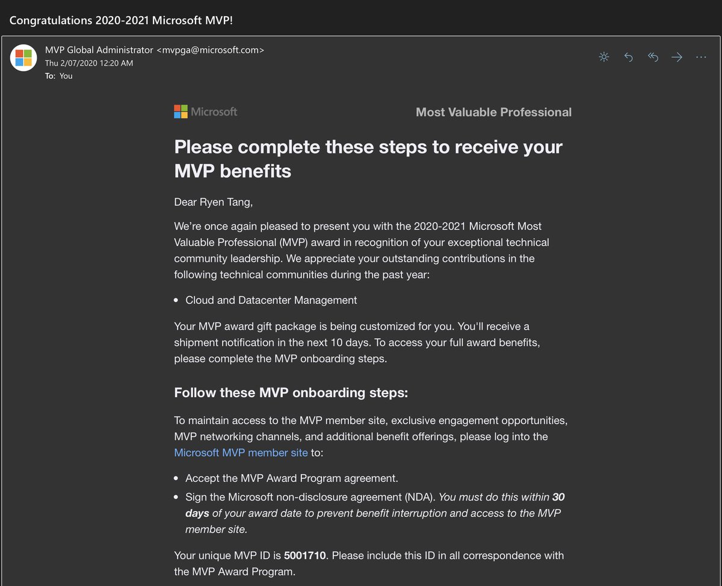
Task: Click the MVP ID 5001710
Action: coord(305,555)
